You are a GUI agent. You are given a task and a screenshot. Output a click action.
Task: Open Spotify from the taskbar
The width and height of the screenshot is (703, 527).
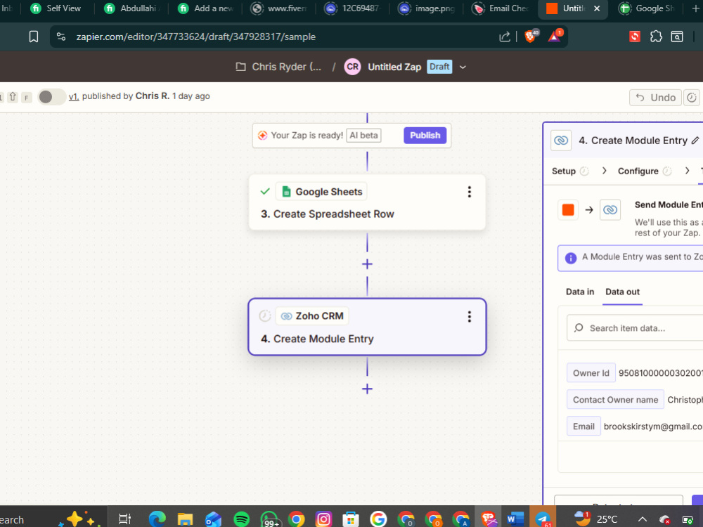(x=242, y=519)
